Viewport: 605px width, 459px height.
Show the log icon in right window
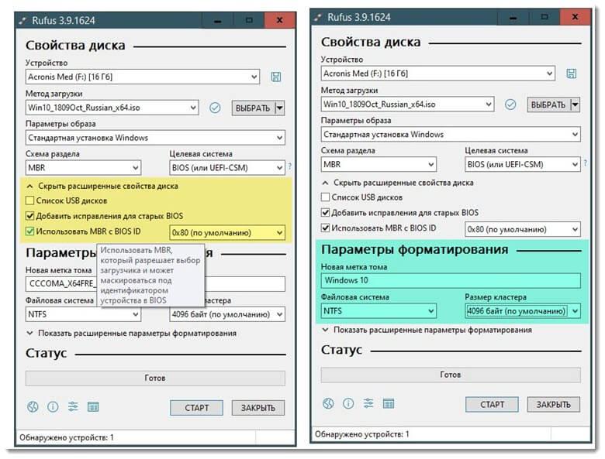(x=389, y=403)
